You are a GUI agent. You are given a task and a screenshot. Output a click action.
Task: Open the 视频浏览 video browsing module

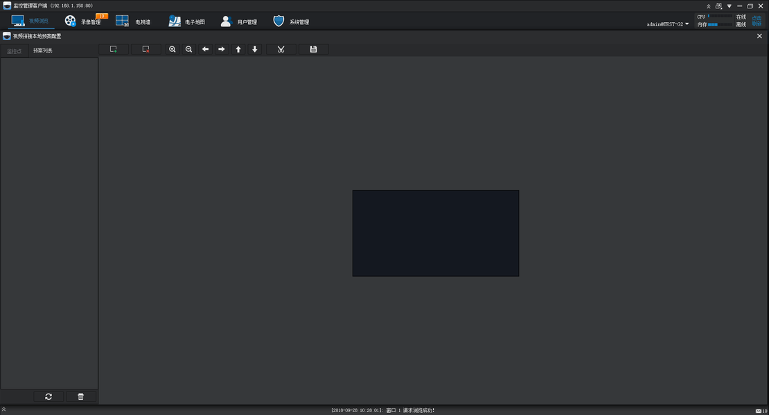[30, 21]
